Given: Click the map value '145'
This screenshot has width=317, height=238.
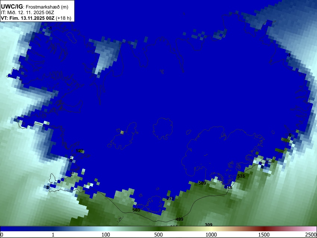Looking at the screenshot, I should pyautogui.click(x=229, y=188).
